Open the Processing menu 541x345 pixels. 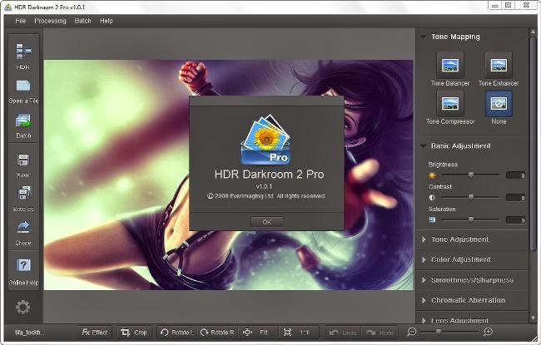[50, 21]
